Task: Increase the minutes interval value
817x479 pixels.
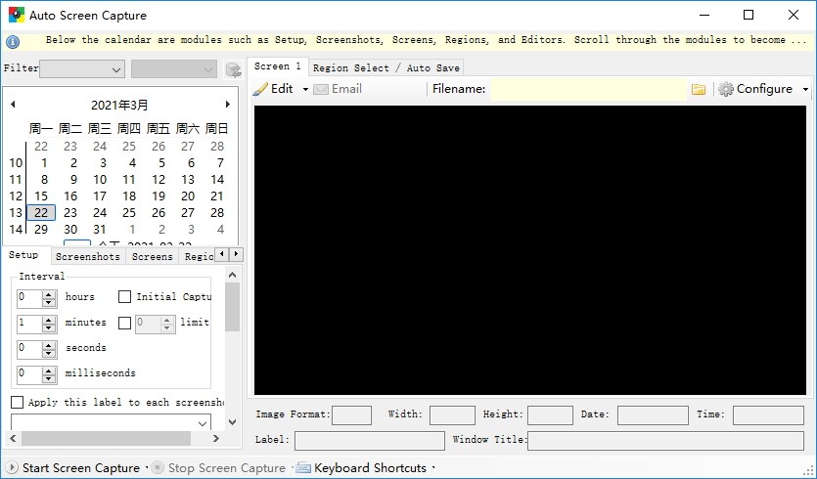Action: click(49, 319)
